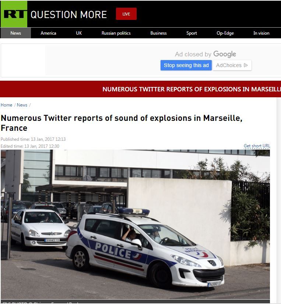Open Russian politics section
281x304 pixels.
pos(116,33)
